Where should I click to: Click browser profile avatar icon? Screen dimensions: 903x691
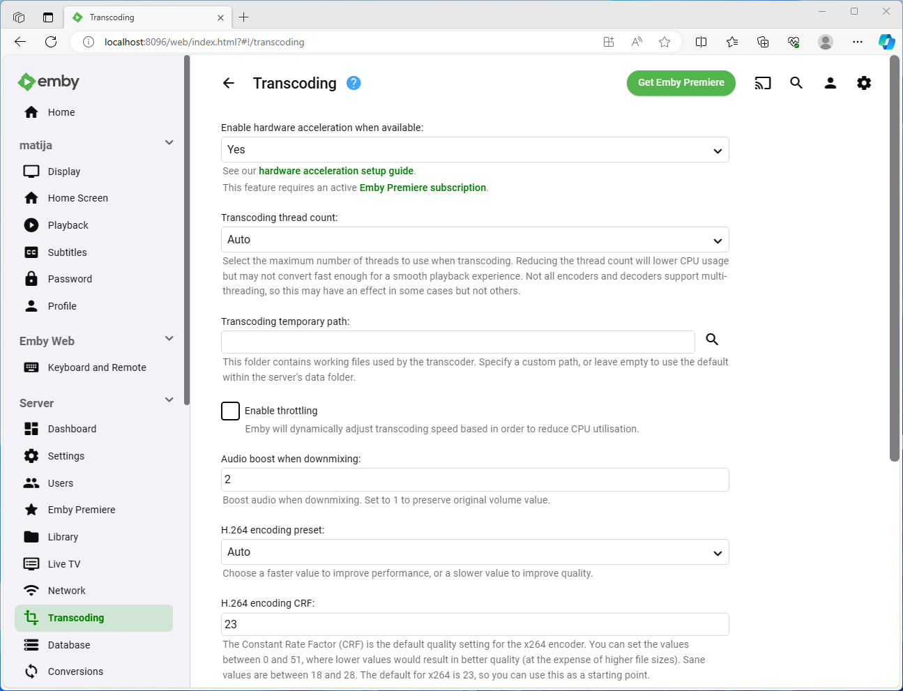(826, 42)
